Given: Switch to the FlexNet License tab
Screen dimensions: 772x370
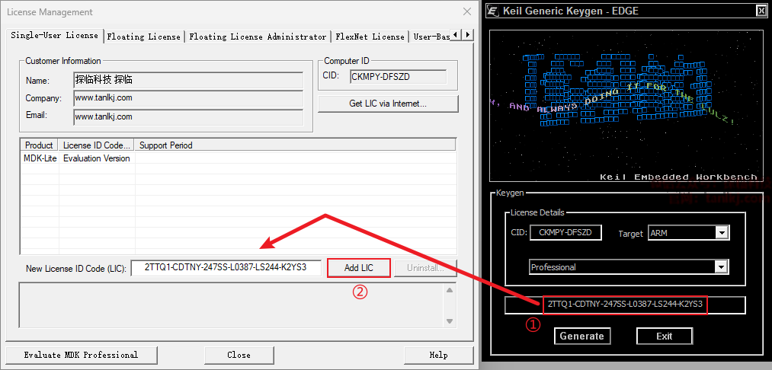Looking at the screenshot, I should pos(370,37).
